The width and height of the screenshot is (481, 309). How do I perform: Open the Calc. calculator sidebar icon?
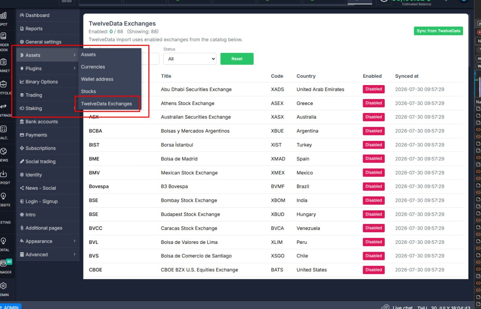coord(3,129)
